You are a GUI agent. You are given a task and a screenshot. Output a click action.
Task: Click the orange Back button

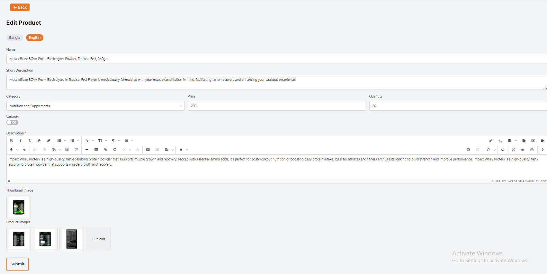point(20,7)
